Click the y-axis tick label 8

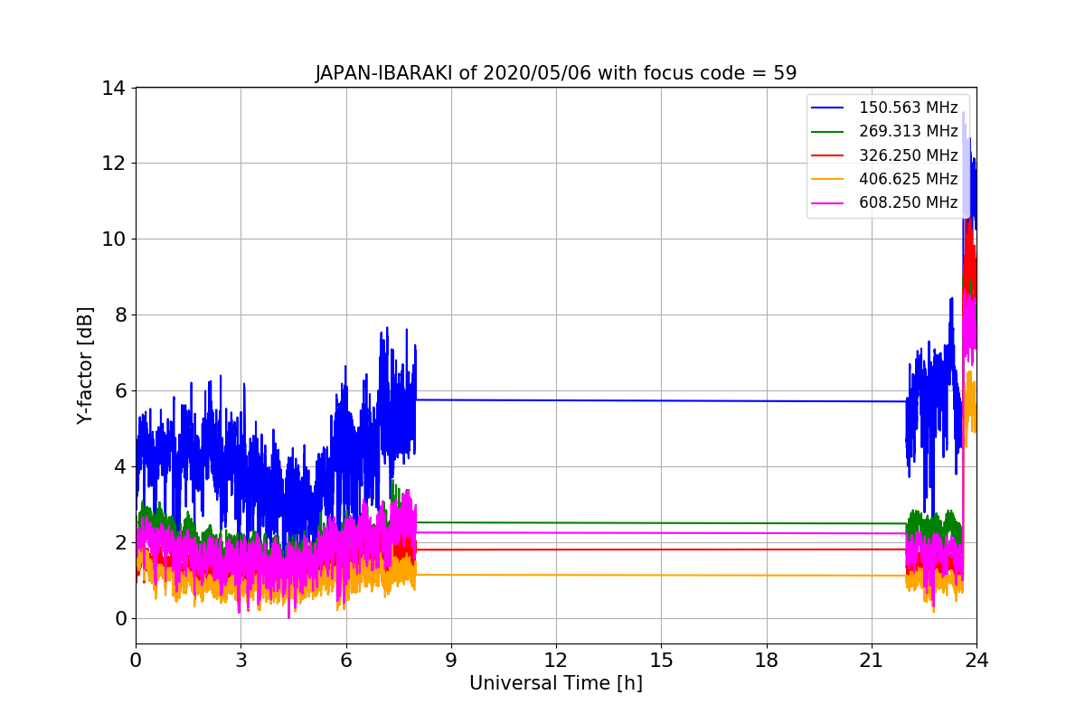tap(119, 315)
